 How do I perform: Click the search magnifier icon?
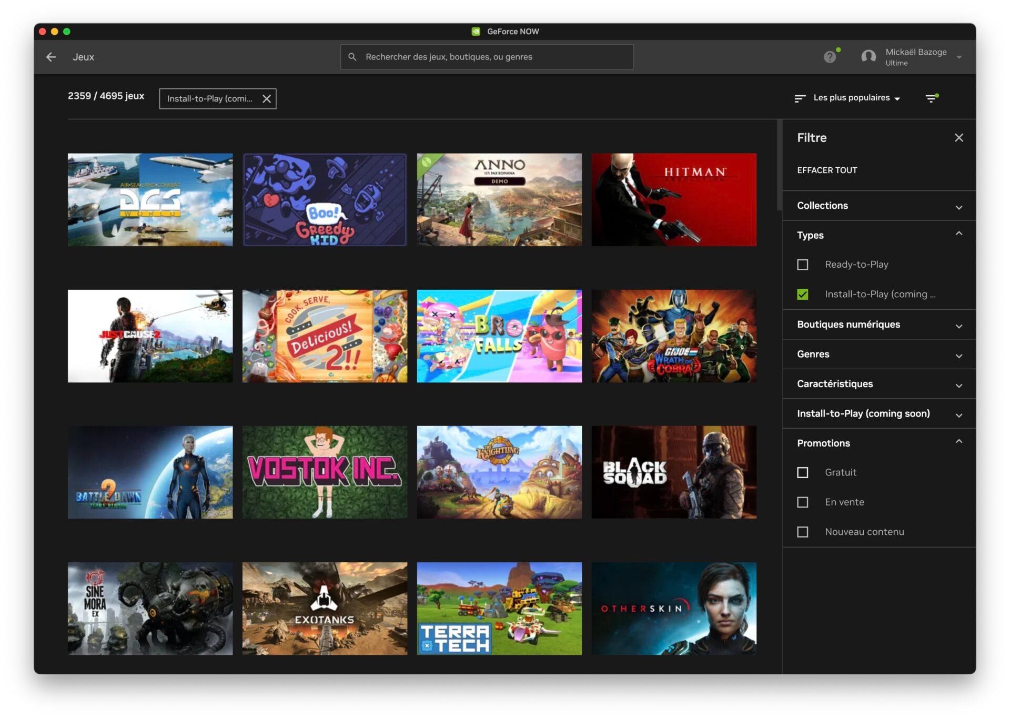352,57
